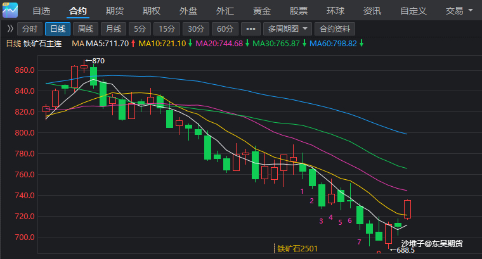Open more periods ellipsis button
The height and width of the screenshot is (259, 482).
(x=251, y=29)
